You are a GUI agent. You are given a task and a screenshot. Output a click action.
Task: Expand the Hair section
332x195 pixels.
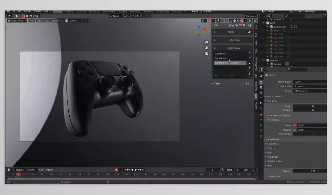click(269, 153)
